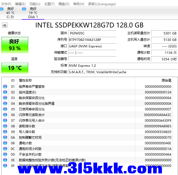Click status orb for attribute 0E
Viewport: 178px width, 175px height.
click(5, 160)
